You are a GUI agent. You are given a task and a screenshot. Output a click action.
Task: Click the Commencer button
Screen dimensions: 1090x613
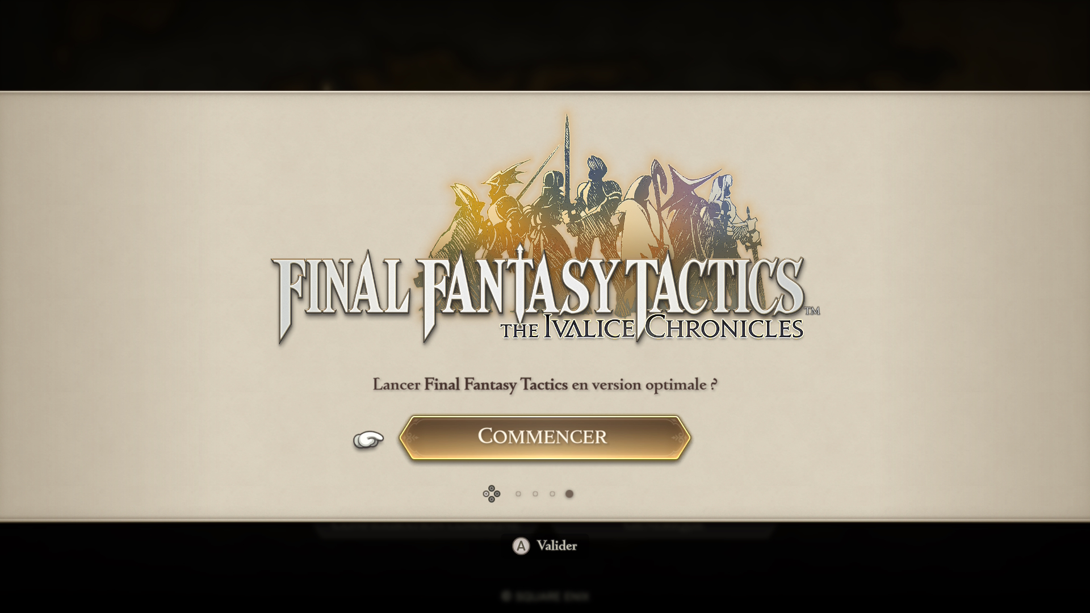pos(544,437)
